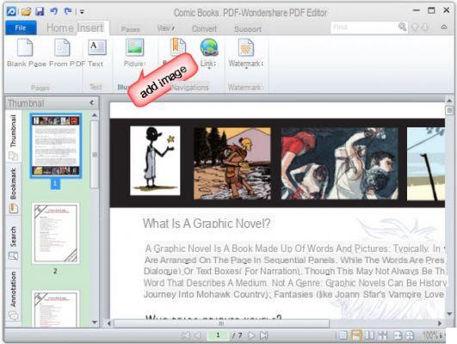
Task: Insert a Text box
Action: pyautogui.click(x=96, y=52)
